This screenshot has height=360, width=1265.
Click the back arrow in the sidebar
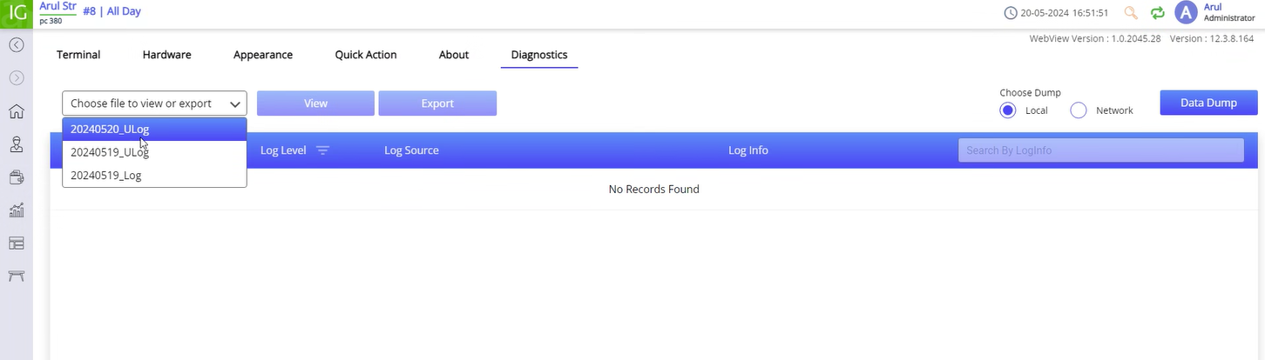pos(16,45)
